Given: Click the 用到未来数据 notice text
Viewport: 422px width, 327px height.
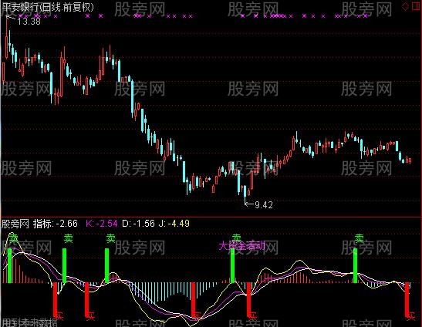Looking at the screenshot, I should click(29, 322).
